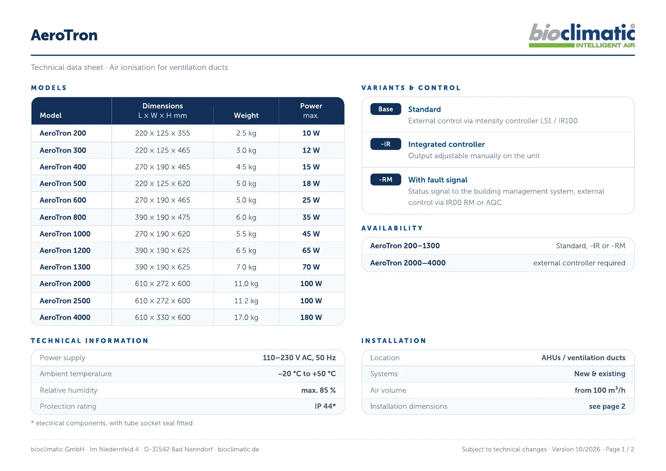Click the 10 W power value

coord(311,134)
